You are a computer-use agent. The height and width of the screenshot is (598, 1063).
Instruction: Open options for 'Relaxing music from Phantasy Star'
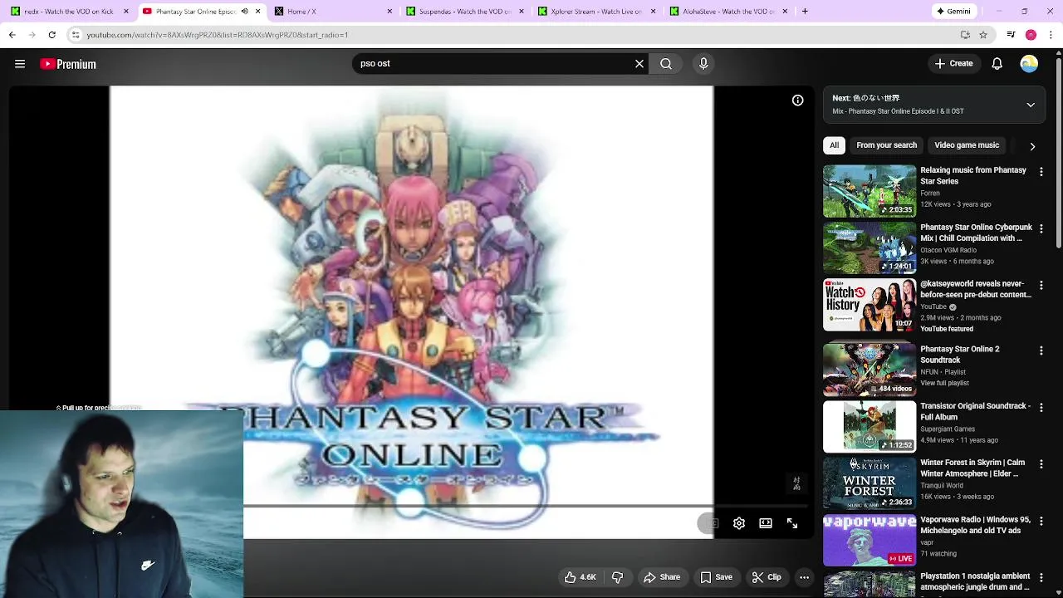click(x=1041, y=171)
